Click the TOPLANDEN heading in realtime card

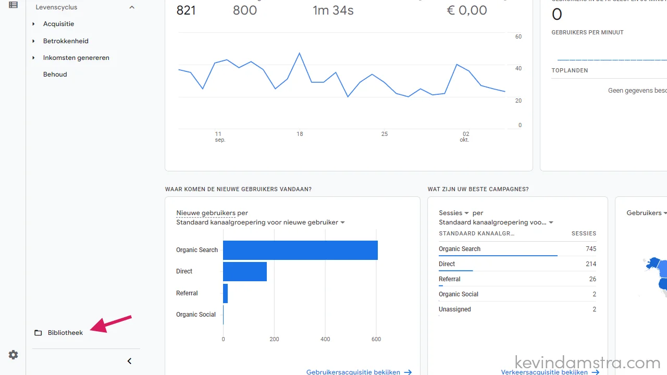(570, 70)
